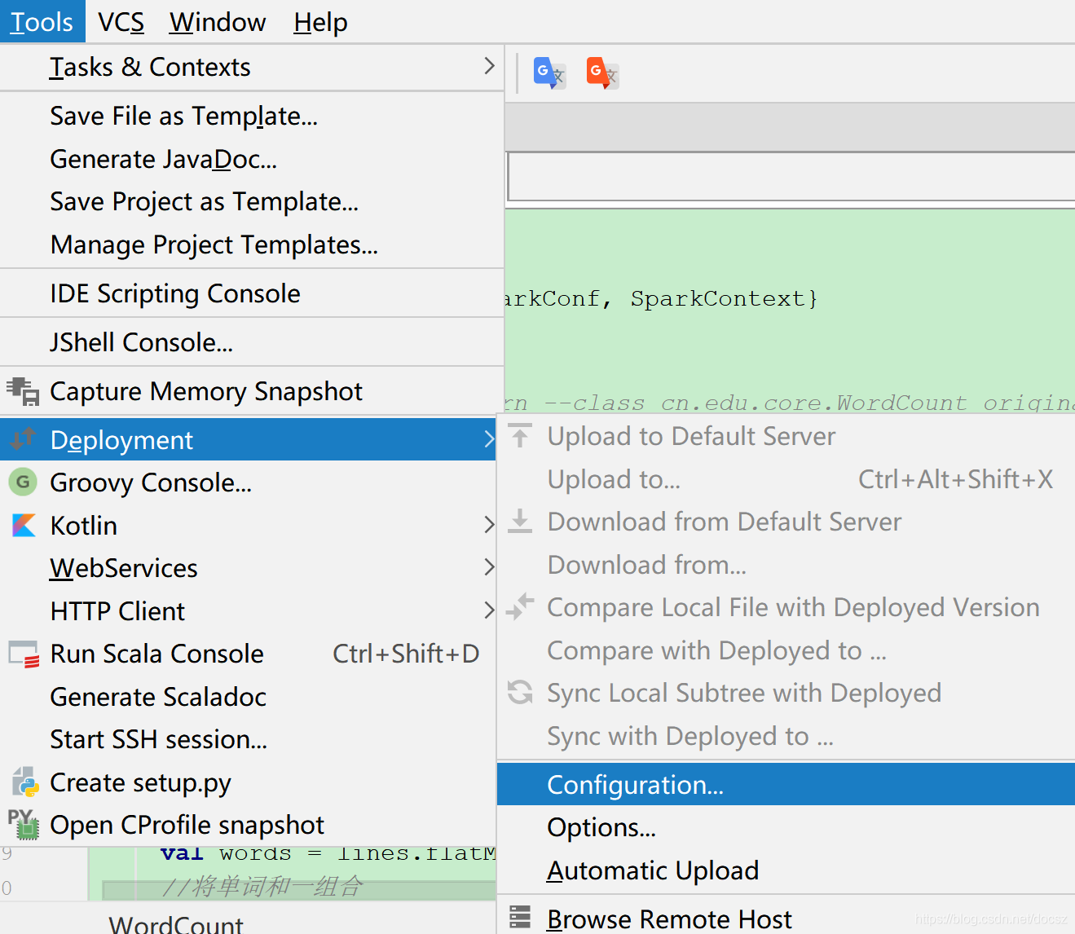Click the Upload to Default Server arrow icon
The image size is (1075, 934).
coord(520,436)
